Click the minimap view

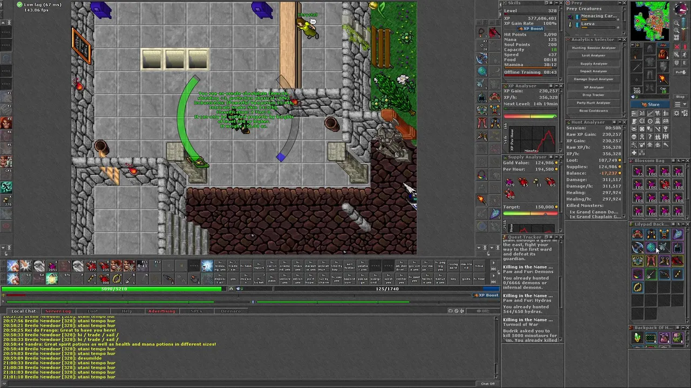pos(650,21)
